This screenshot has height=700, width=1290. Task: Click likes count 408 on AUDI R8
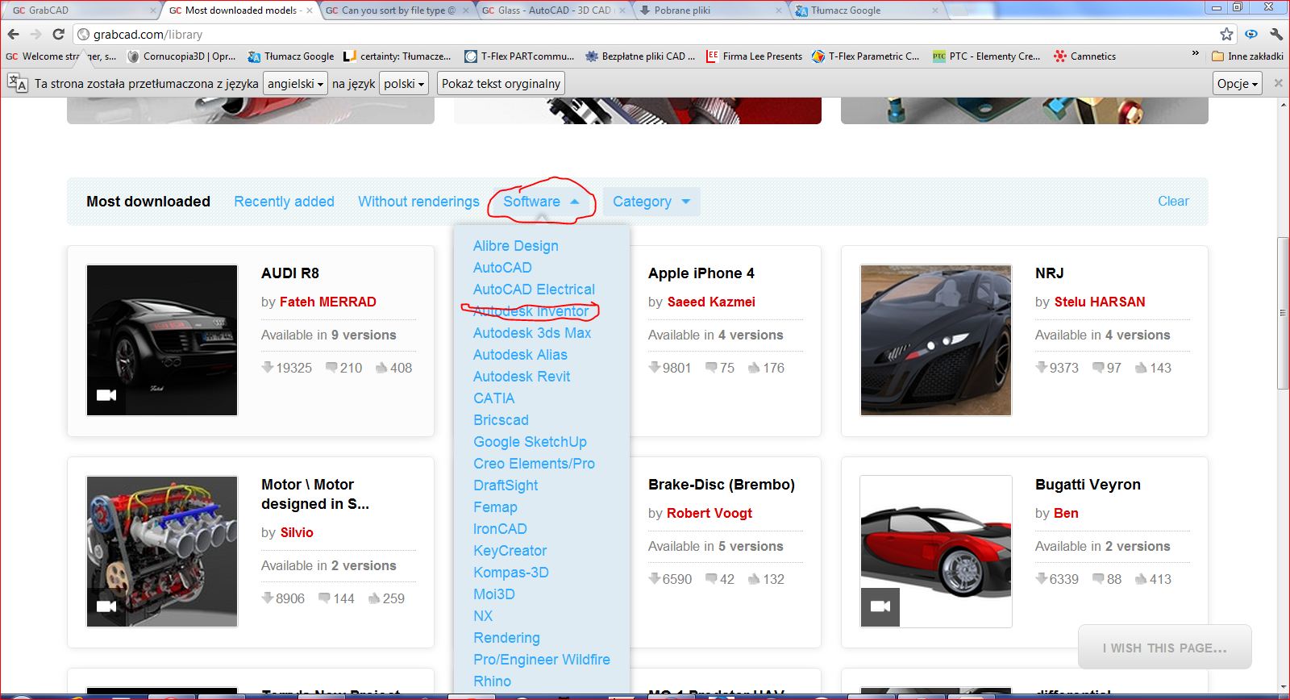pyautogui.click(x=394, y=368)
